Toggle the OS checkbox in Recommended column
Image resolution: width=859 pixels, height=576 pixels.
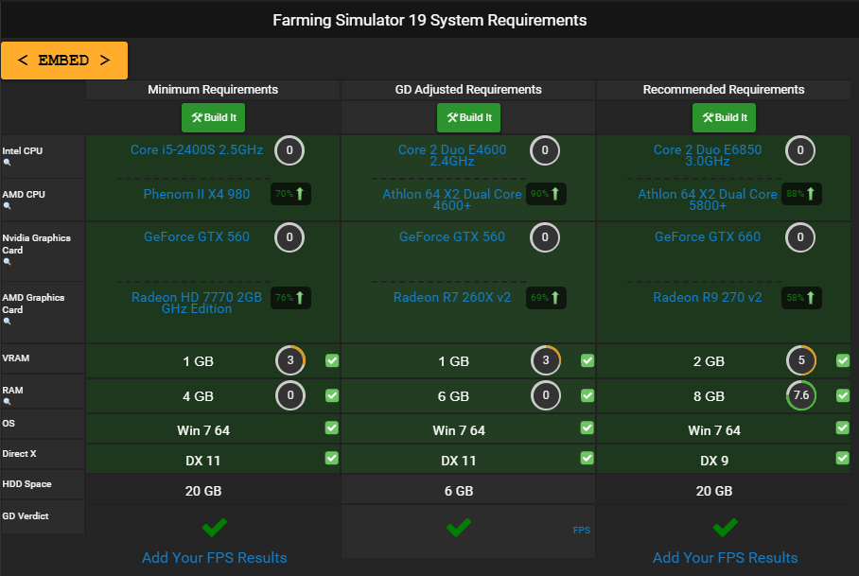tap(843, 428)
